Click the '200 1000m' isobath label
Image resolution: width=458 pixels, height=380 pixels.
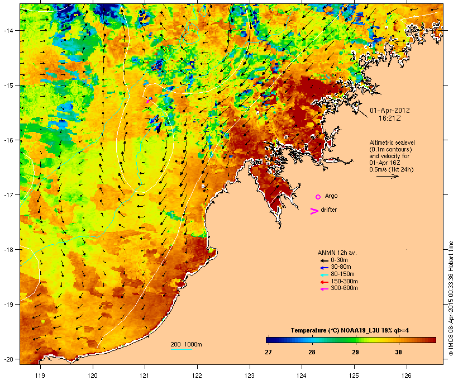pyautogui.click(x=186, y=344)
